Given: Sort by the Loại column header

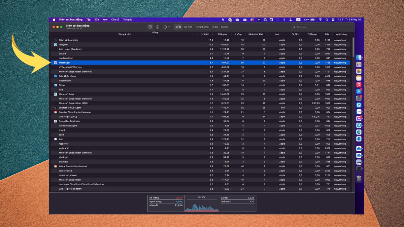Looking at the screenshot, I should 277,34.
